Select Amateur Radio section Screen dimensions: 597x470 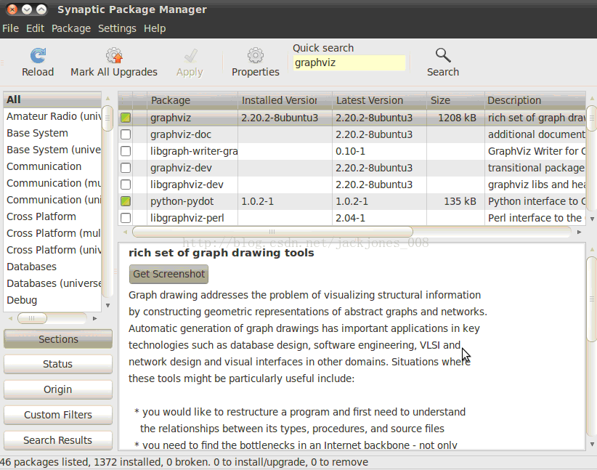click(x=52, y=116)
